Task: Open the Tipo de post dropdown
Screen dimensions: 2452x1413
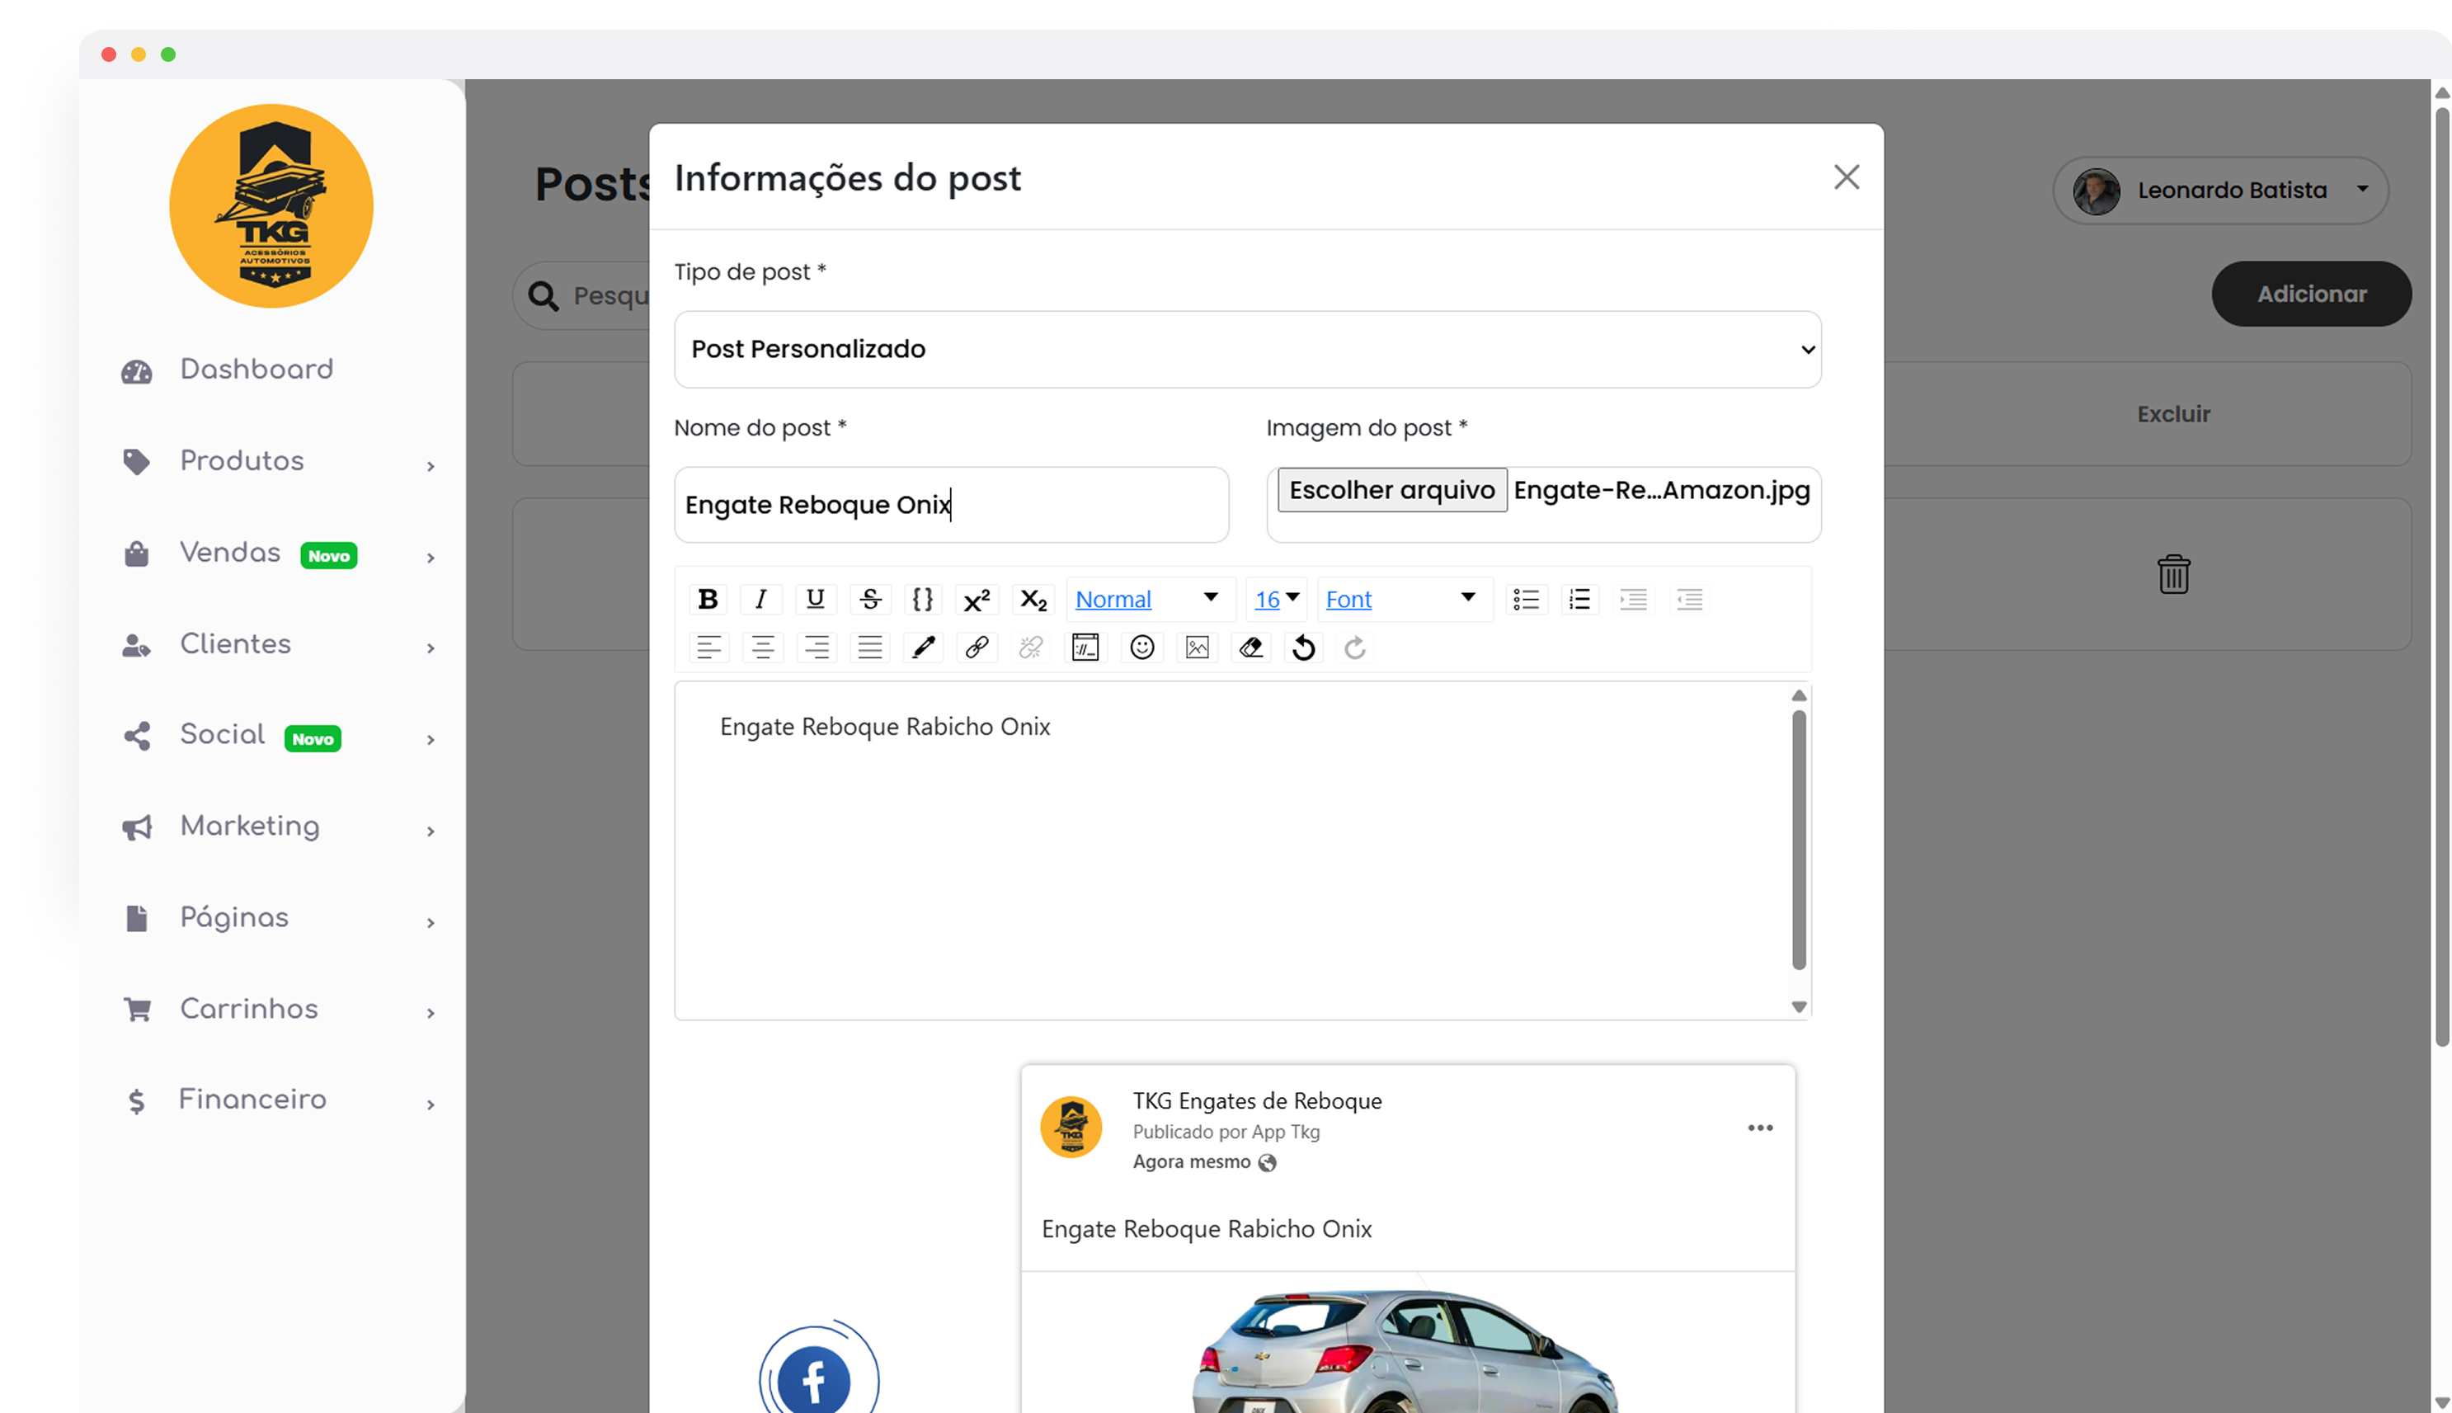Action: pyautogui.click(x=1247, y=350)
